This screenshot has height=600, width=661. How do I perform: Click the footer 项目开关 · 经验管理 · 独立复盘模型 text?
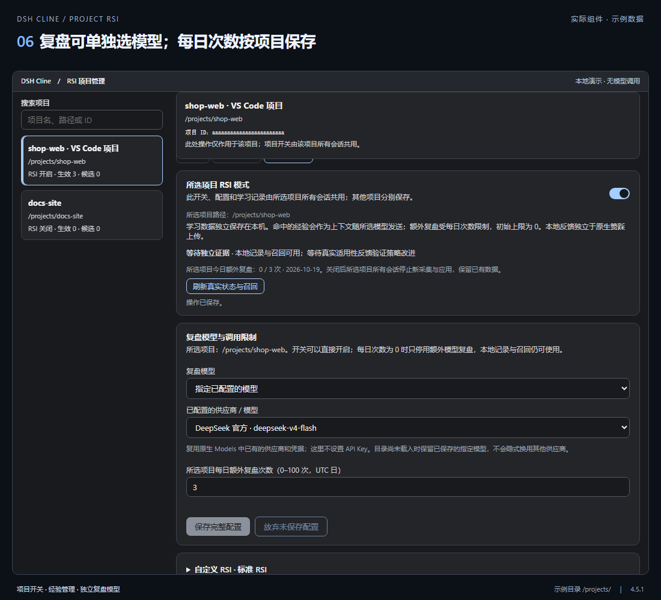click(69, 589)
